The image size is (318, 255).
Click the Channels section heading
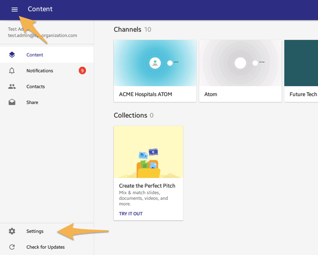(x=127, y=29)
